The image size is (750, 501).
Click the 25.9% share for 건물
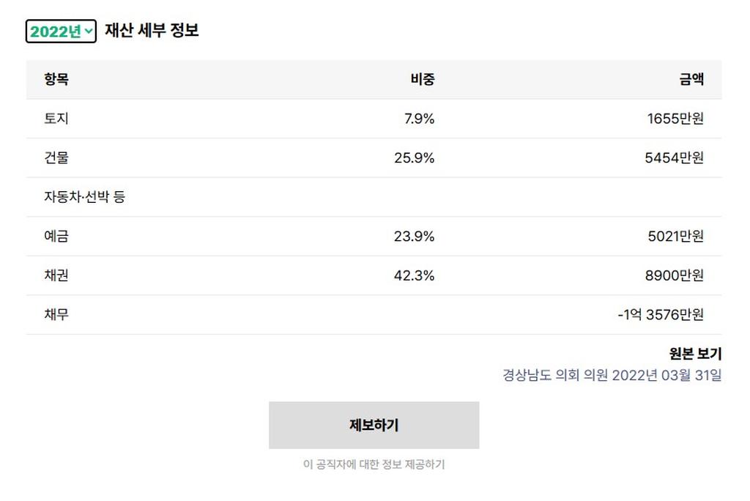click(x=414, y=157)
